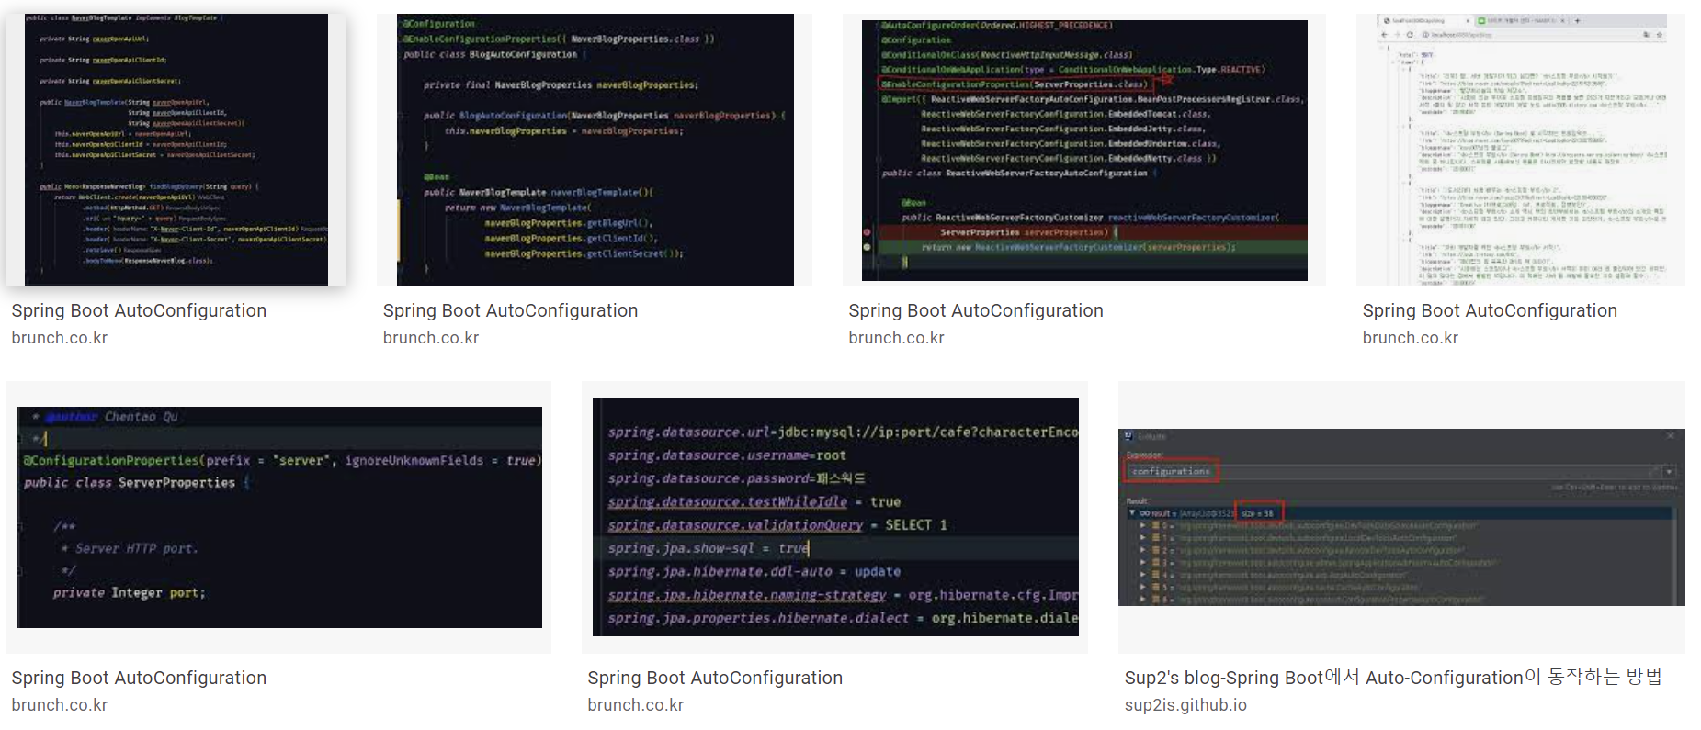Image resolution: width=1701 pixels, height=730 pixels.
Task: Click title below the ServerProperties code image
Action: (139, 678)
